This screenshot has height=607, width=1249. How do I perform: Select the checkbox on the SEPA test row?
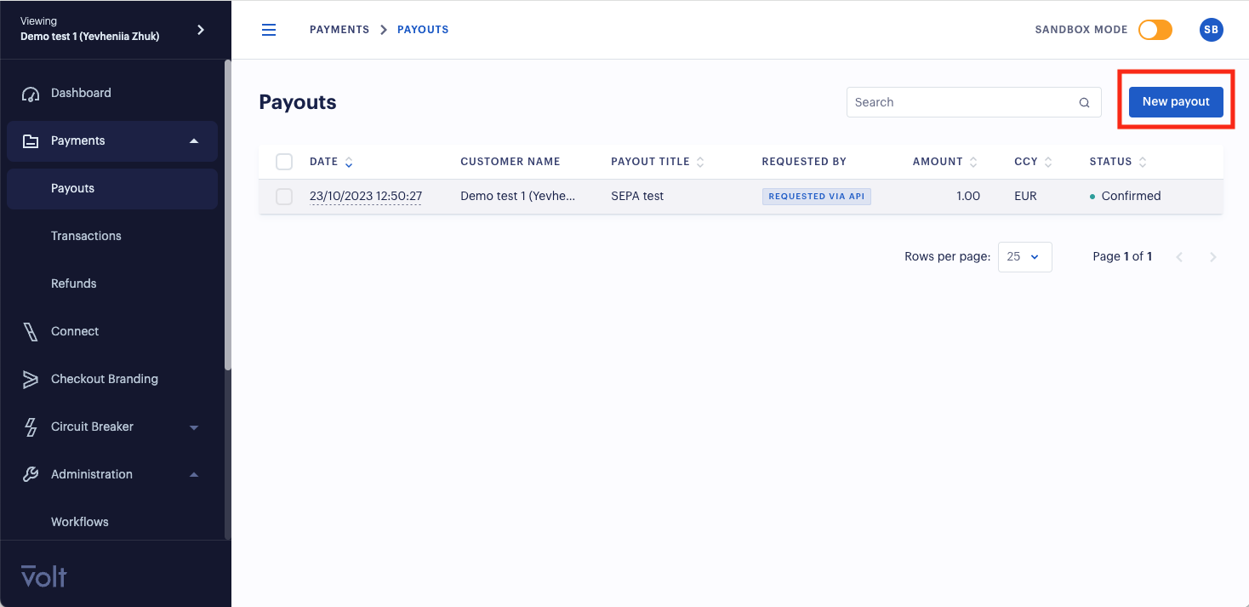click(x=283, y=196)
